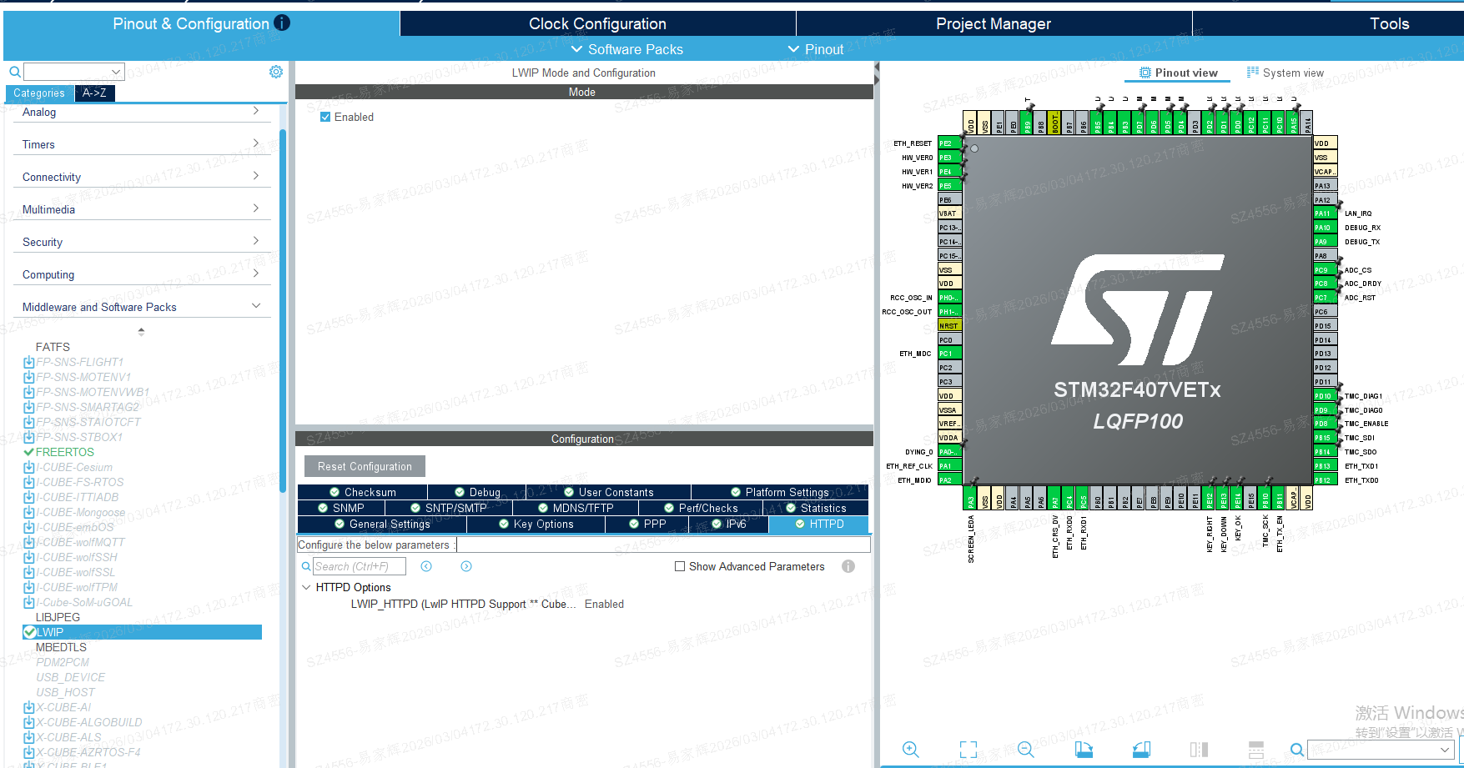Click download icon next to X-CUBE-ALS
Viewport: 1464px width, 768px height.
pos(29,737)
